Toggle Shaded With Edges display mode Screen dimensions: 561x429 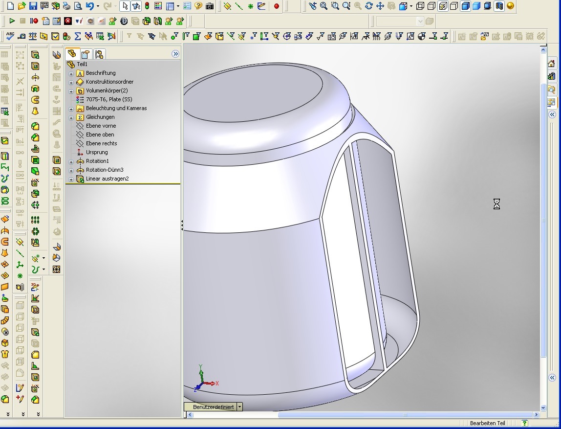[x=465, y=6]
